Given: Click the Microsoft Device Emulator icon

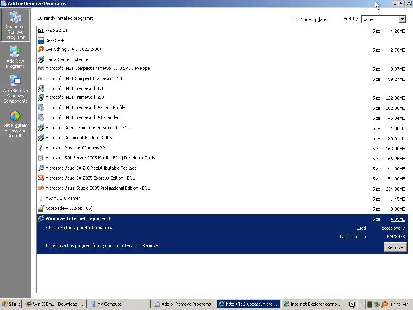Looking at the screenshot, I should pyautogui.click(x=41, y=128).
